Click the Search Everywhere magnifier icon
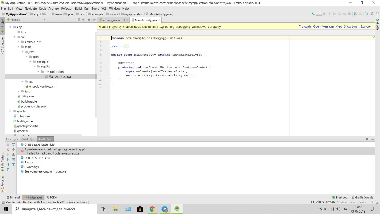The height and width of the screenshot is (214, 380). tap(372, 14)
